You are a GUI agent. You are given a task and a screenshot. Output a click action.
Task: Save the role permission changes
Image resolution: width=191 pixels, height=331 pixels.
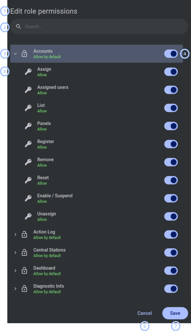[175, 313]
